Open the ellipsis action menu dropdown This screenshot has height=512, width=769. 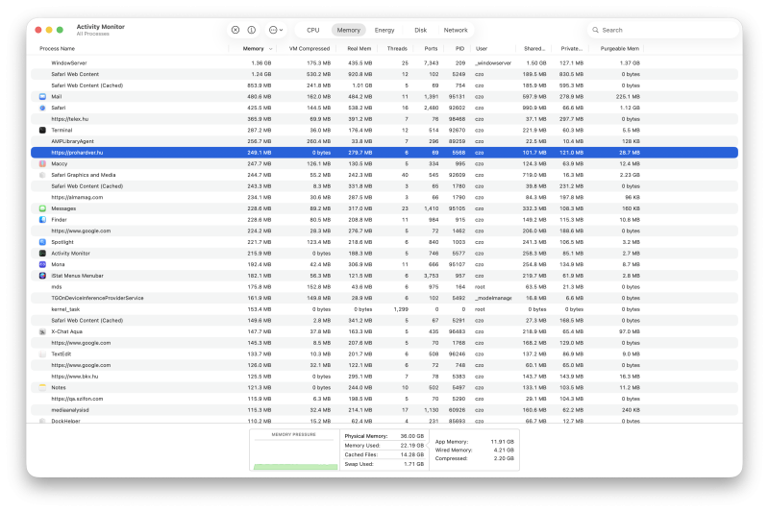click(x=276, y=30)
